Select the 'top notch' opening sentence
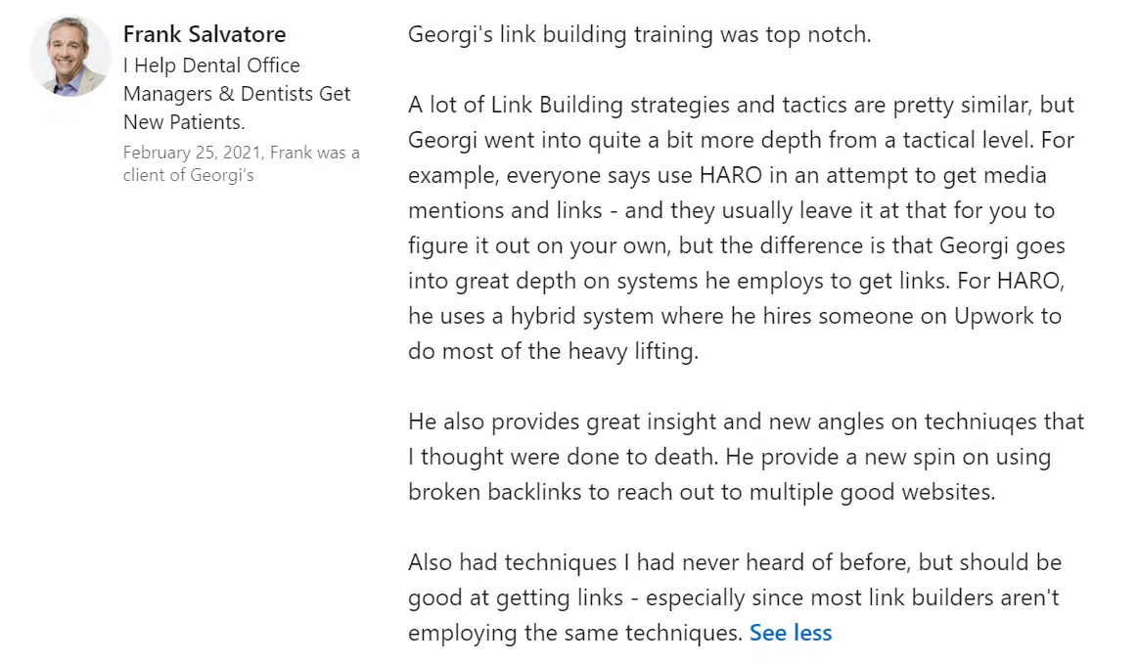This screenshot has width=1138, height=664. [639, 34]
